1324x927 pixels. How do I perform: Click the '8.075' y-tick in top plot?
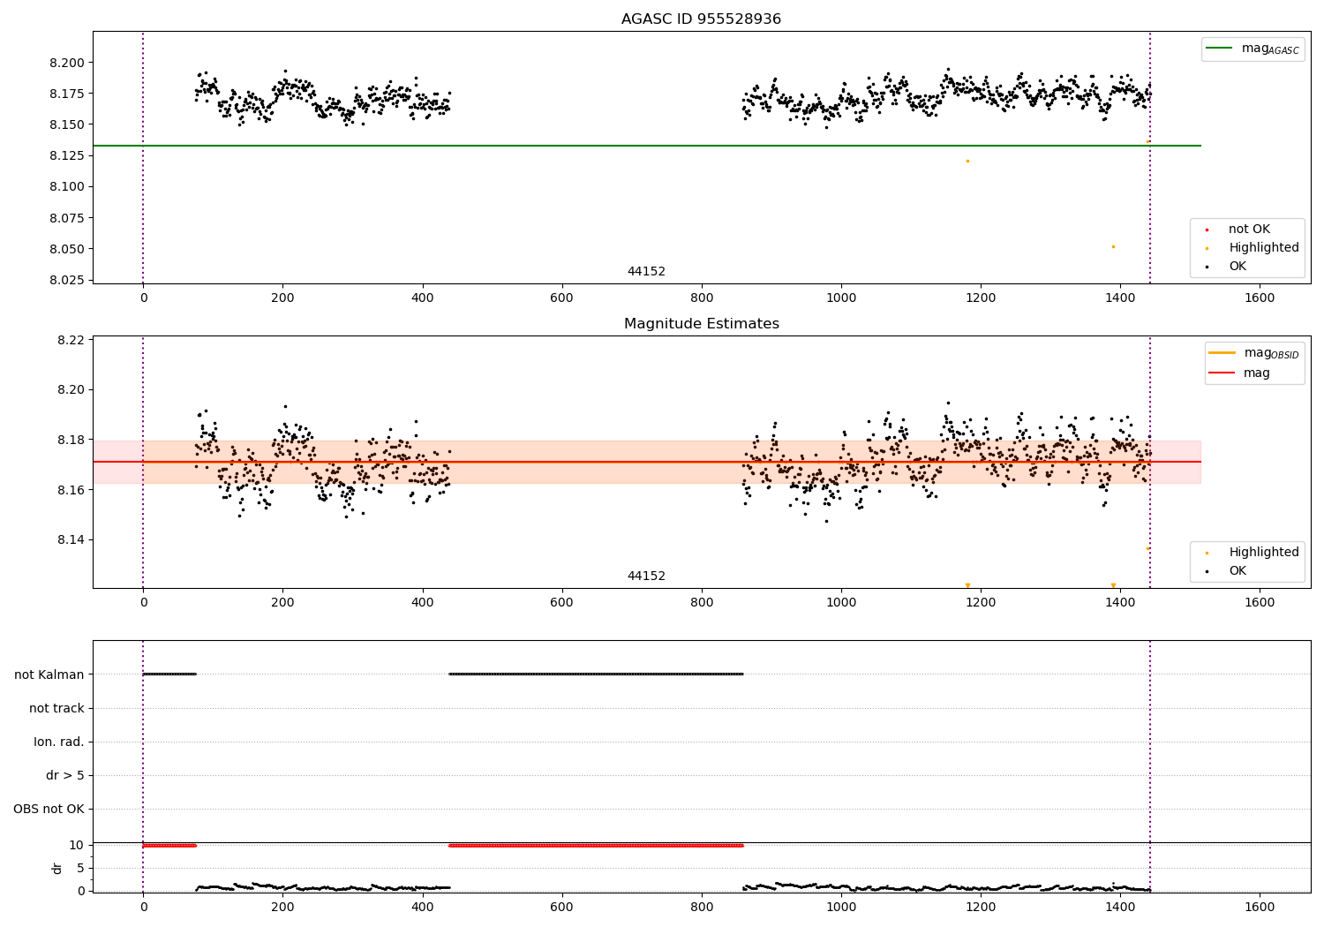pyautogui.click(x=67, y=218)
